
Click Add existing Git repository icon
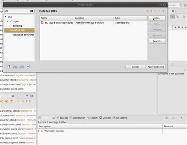click(2, 101)
